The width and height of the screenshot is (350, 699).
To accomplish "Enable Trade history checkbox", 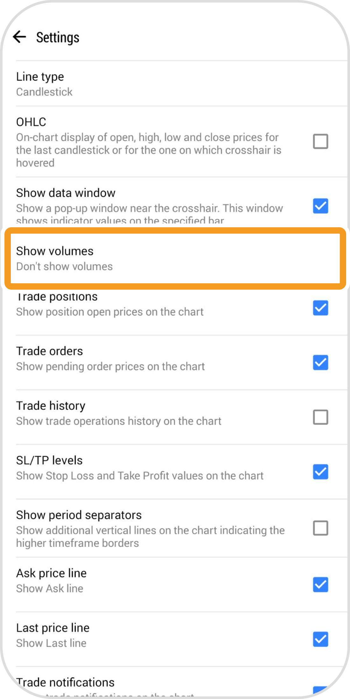I will (x=320, y=417).
